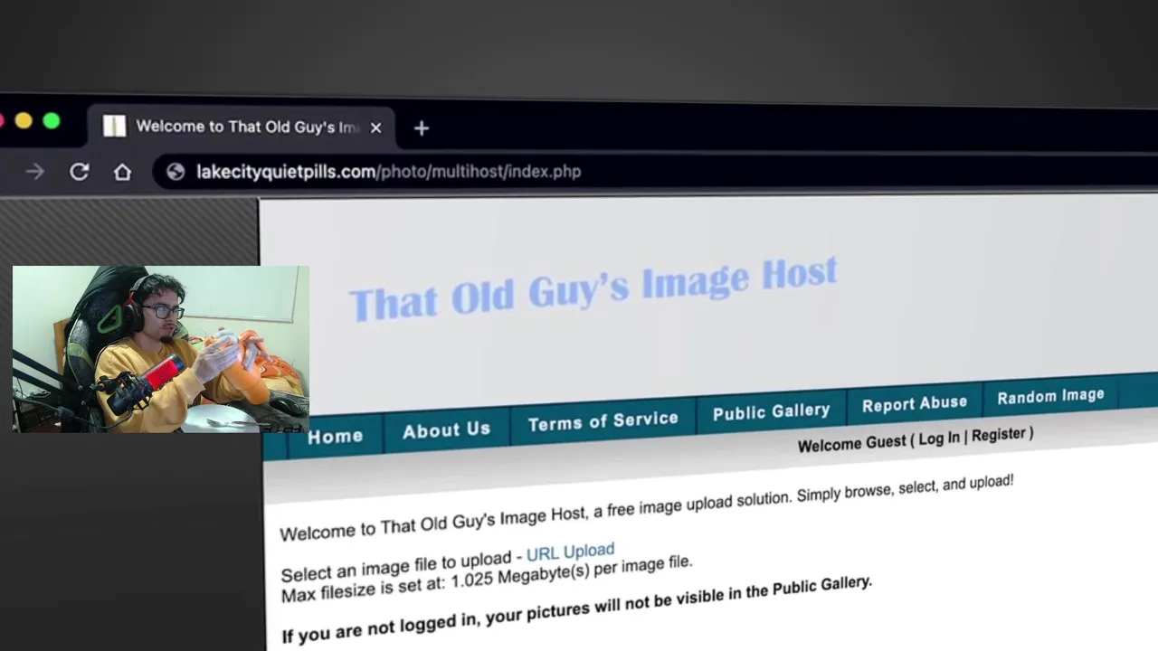Click the globe site info icon
1158x651 pixels.
pos(176,172)
